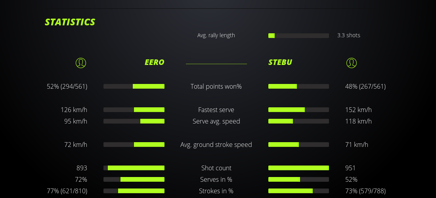
Task: Select the STEBU player name
Action: click(280, 62)
